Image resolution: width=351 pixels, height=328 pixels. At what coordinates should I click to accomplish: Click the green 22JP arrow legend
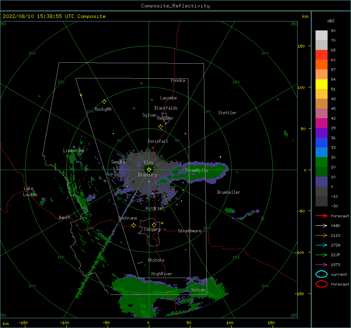coord(321,255)
